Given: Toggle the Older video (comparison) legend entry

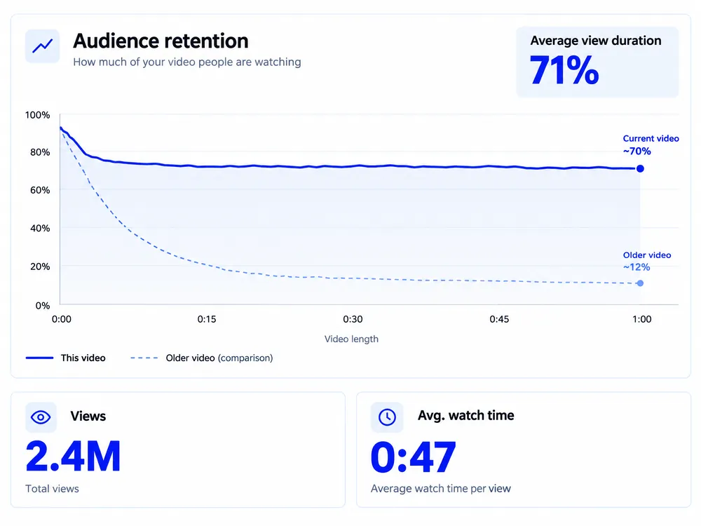Looking at the screenshot, I should click(202, 358).
